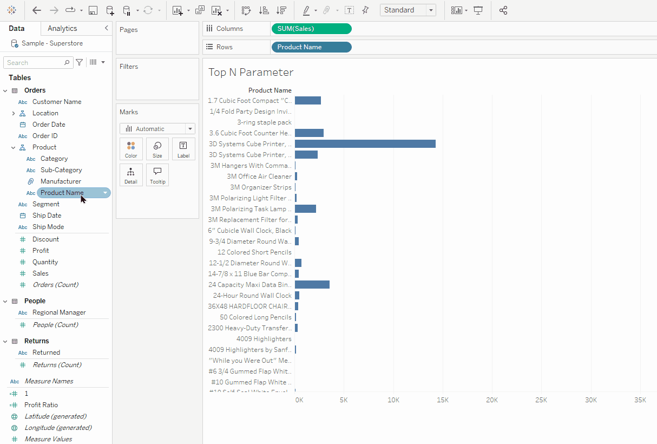Screen dimensions: 657x444
Task: Swap rows and columns
Action: (x=246, y=10)
